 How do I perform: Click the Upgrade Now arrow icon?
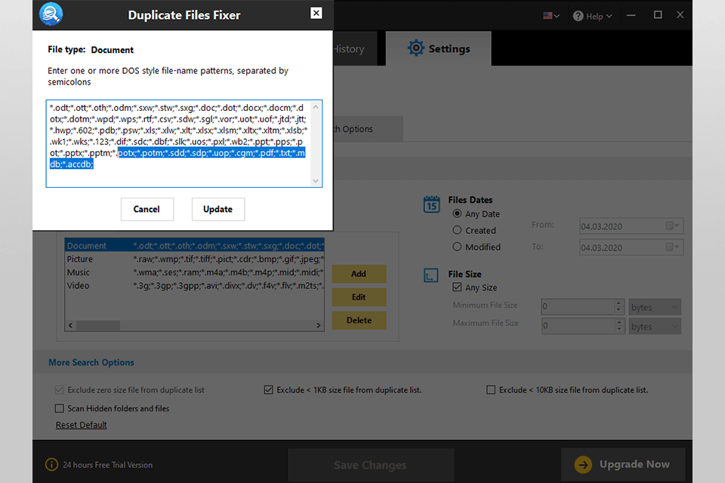click(583, 465)
